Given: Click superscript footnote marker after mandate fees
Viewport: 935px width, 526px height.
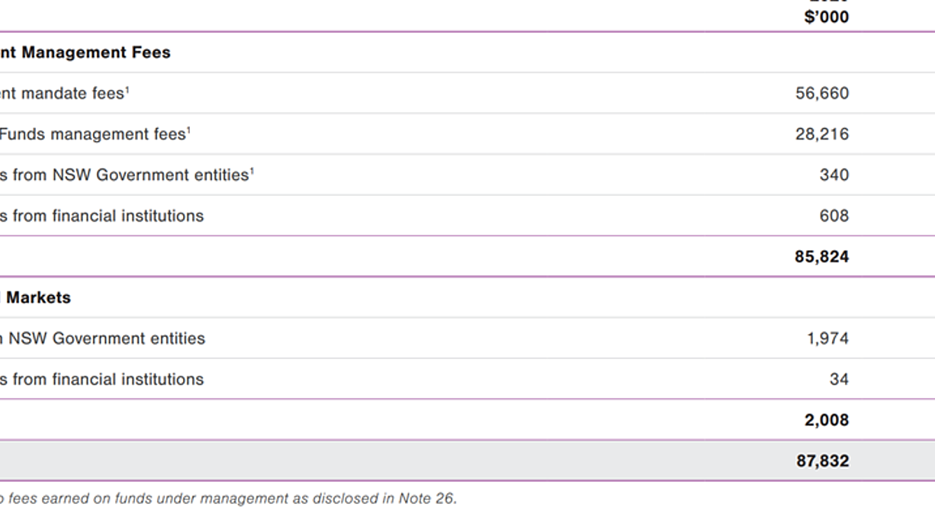Looking at the screenshot, I should pyautogui.click(x=127, y=89).
